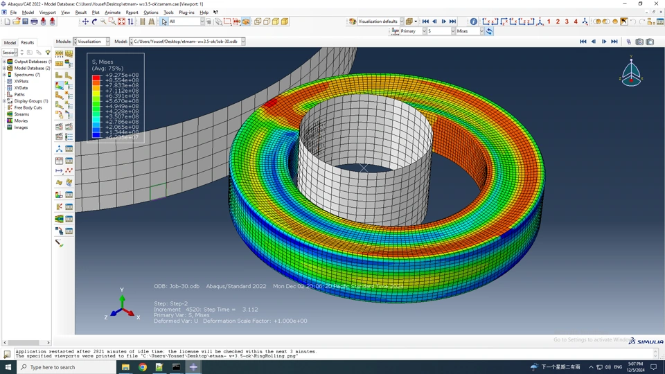The height and width of the screenshot is (374, 665).
Task: Activate the Rotate View tool
Action: tap(95, 21)
